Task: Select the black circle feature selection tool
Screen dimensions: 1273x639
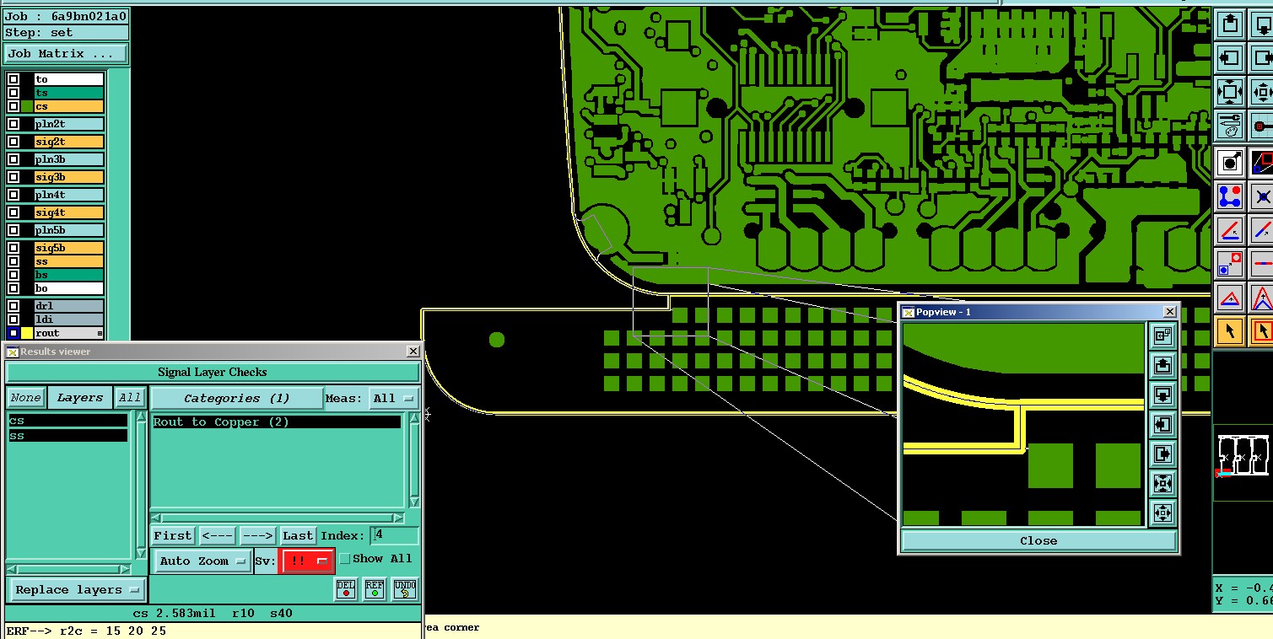Action: point(1230,162)
